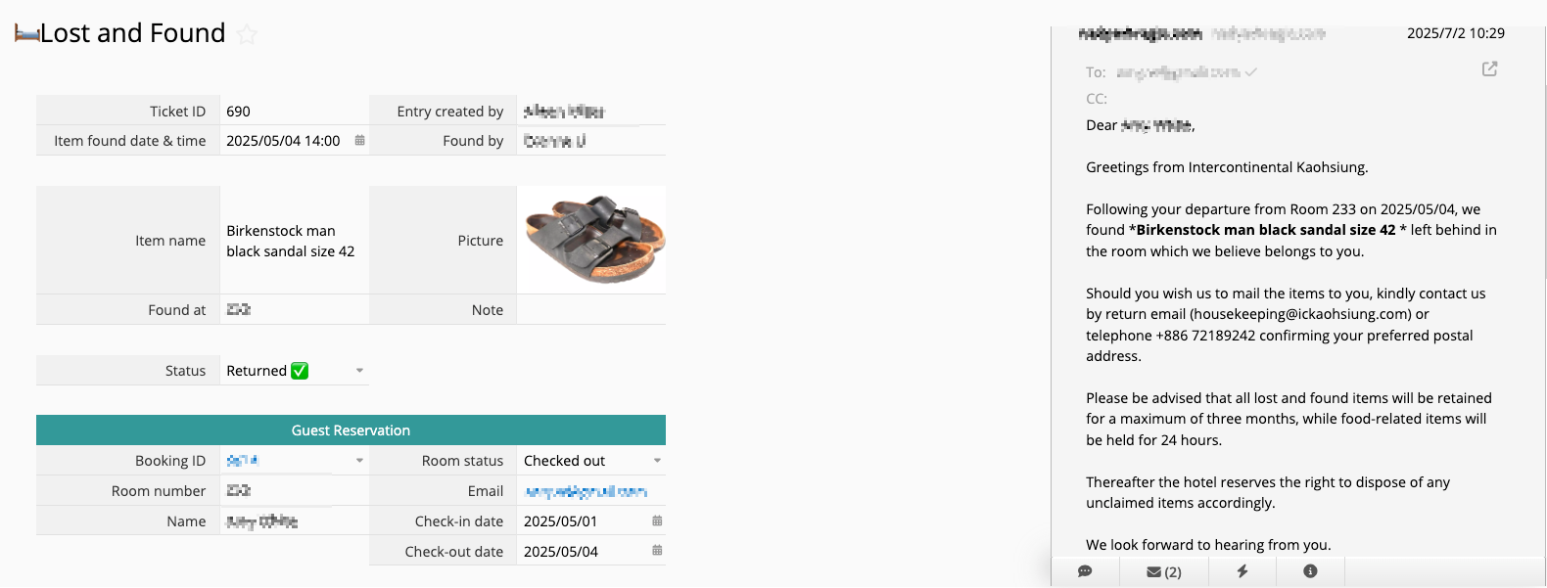
Task: Expand the Booking ID dropdown
Action: click(x=359, y=461)
